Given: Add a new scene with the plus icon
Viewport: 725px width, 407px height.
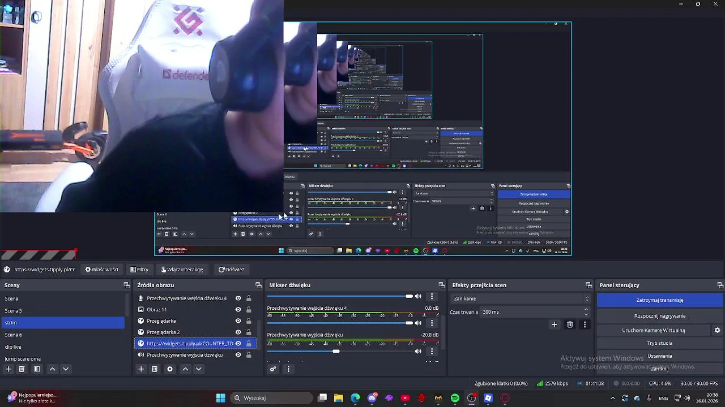Looking at the screenshot, I should pyautogui.click(x=8, y=369).
